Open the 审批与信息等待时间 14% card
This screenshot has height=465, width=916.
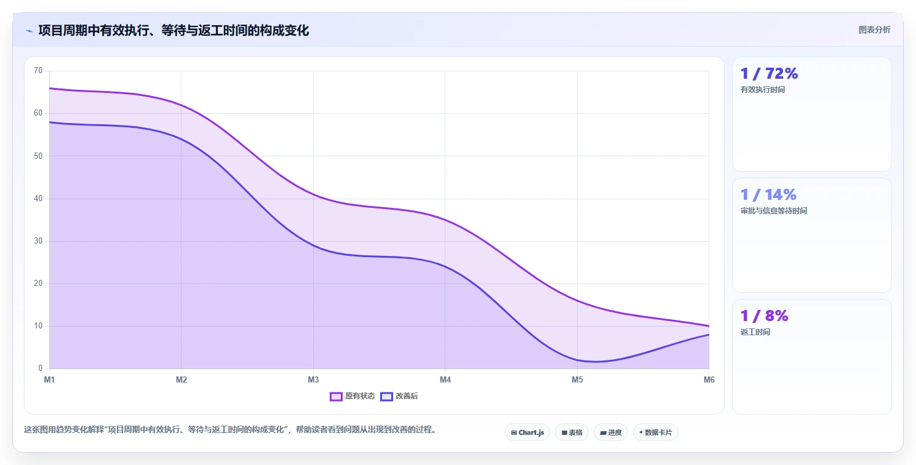pyautogui.click(x=811, y=235)
